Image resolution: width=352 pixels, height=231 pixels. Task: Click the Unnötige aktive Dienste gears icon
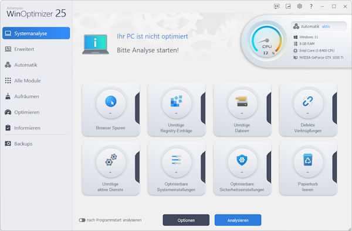111,160
